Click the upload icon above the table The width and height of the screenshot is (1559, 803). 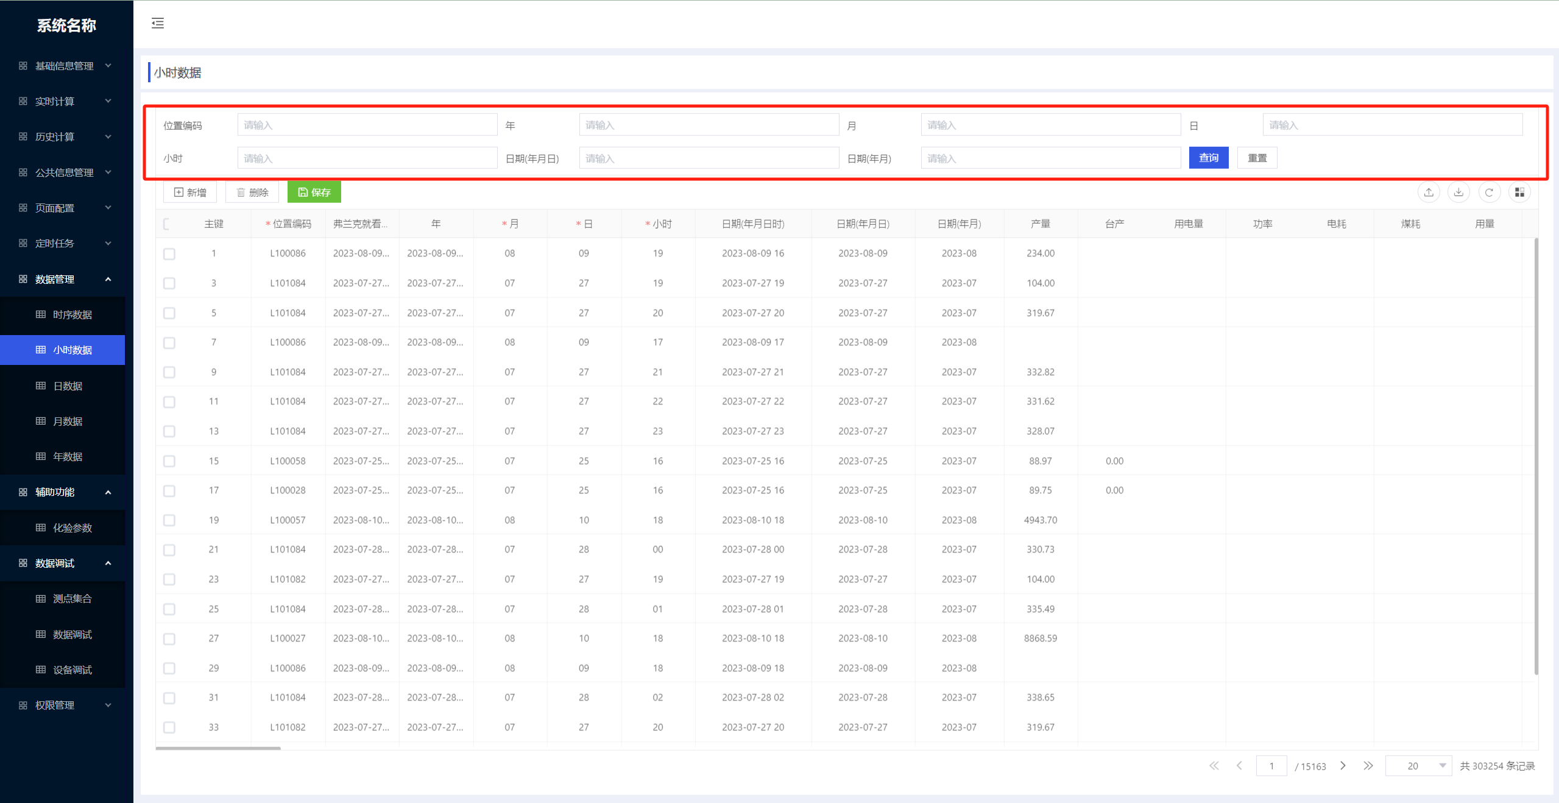pyautogui.click(x=1429, y=193)
